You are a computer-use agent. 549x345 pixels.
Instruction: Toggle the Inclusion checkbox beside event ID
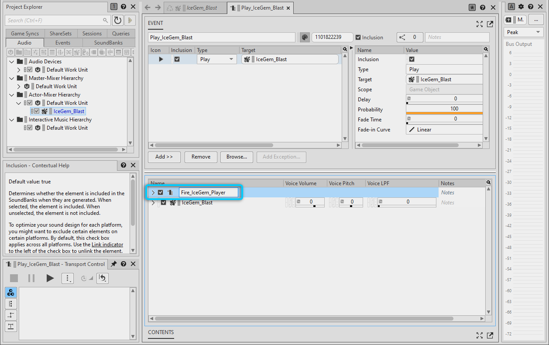358,38
